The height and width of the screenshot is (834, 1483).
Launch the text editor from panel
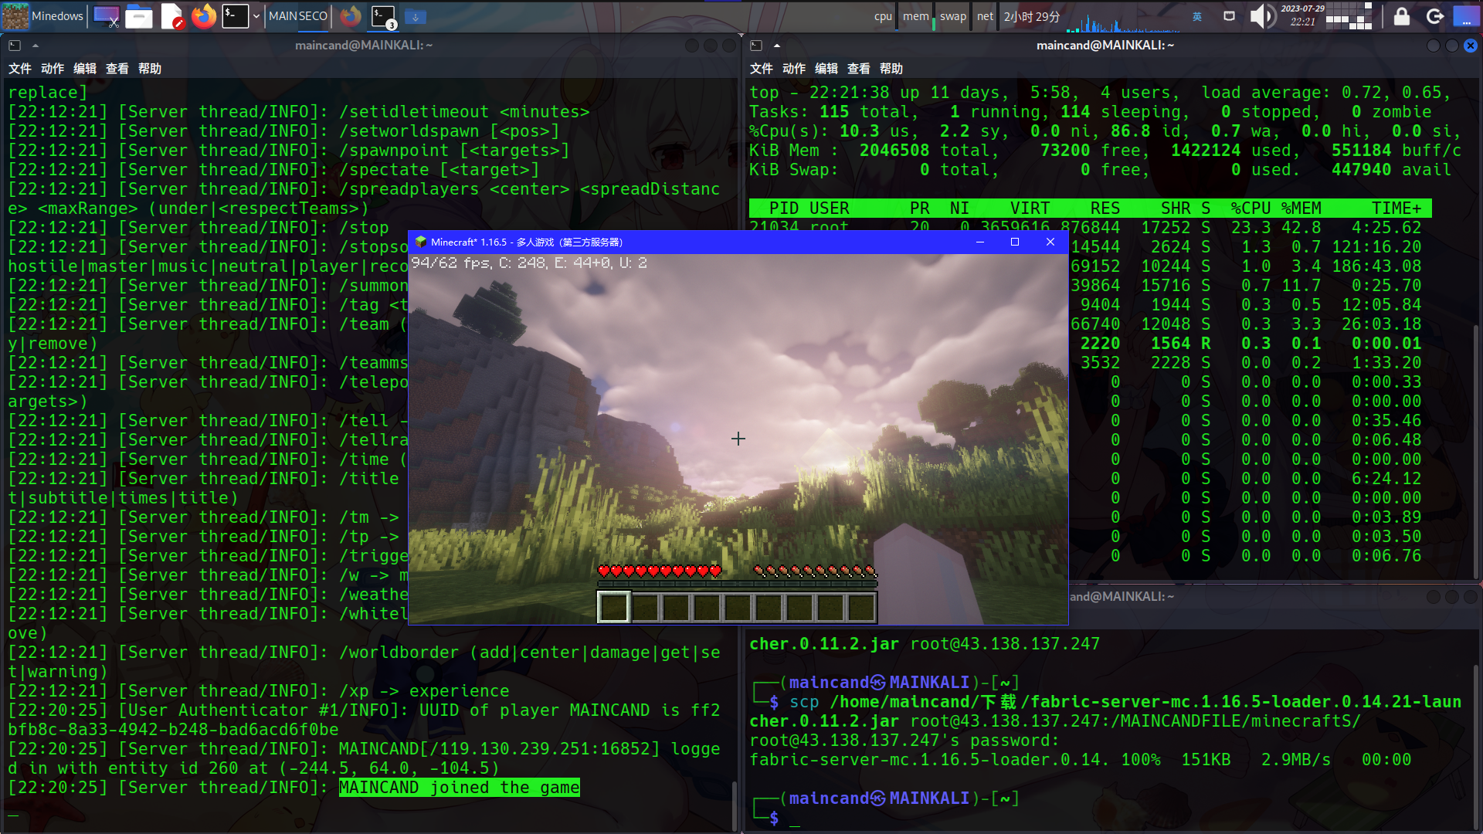172,15
